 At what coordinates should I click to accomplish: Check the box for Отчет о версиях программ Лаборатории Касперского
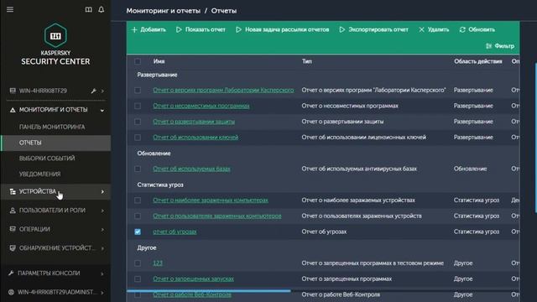tap(138, 90)
